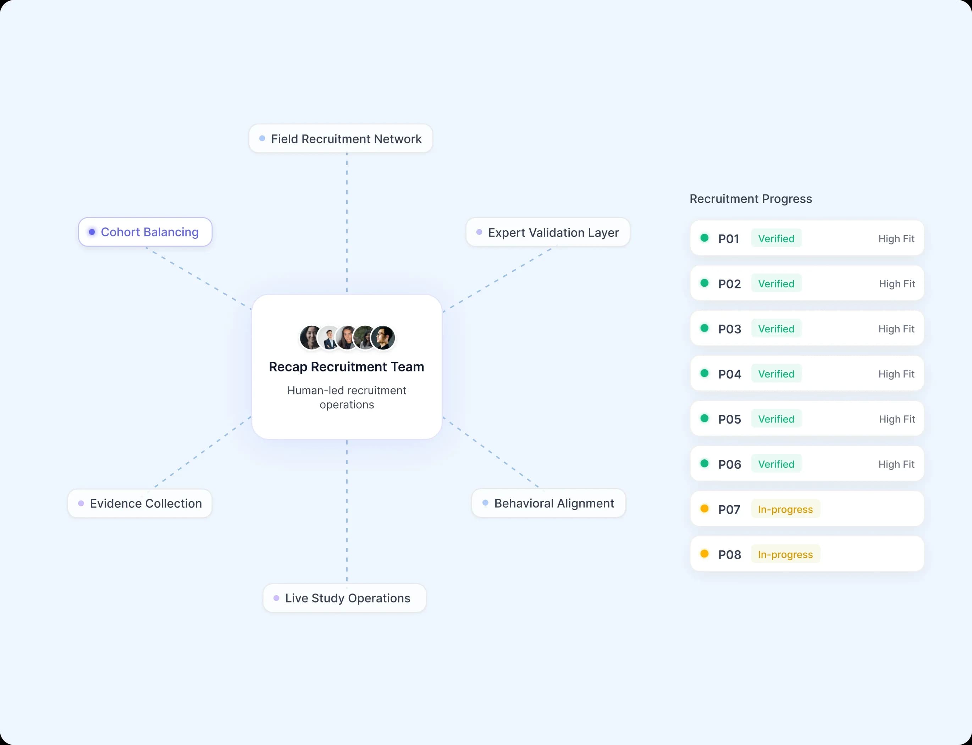972x745 pixels.
Task: Click the first team member avatar
Action: tap(310, 337)
